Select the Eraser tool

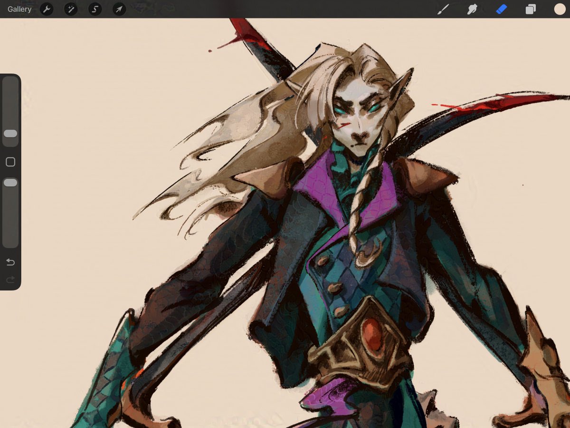tap(502, 9)
